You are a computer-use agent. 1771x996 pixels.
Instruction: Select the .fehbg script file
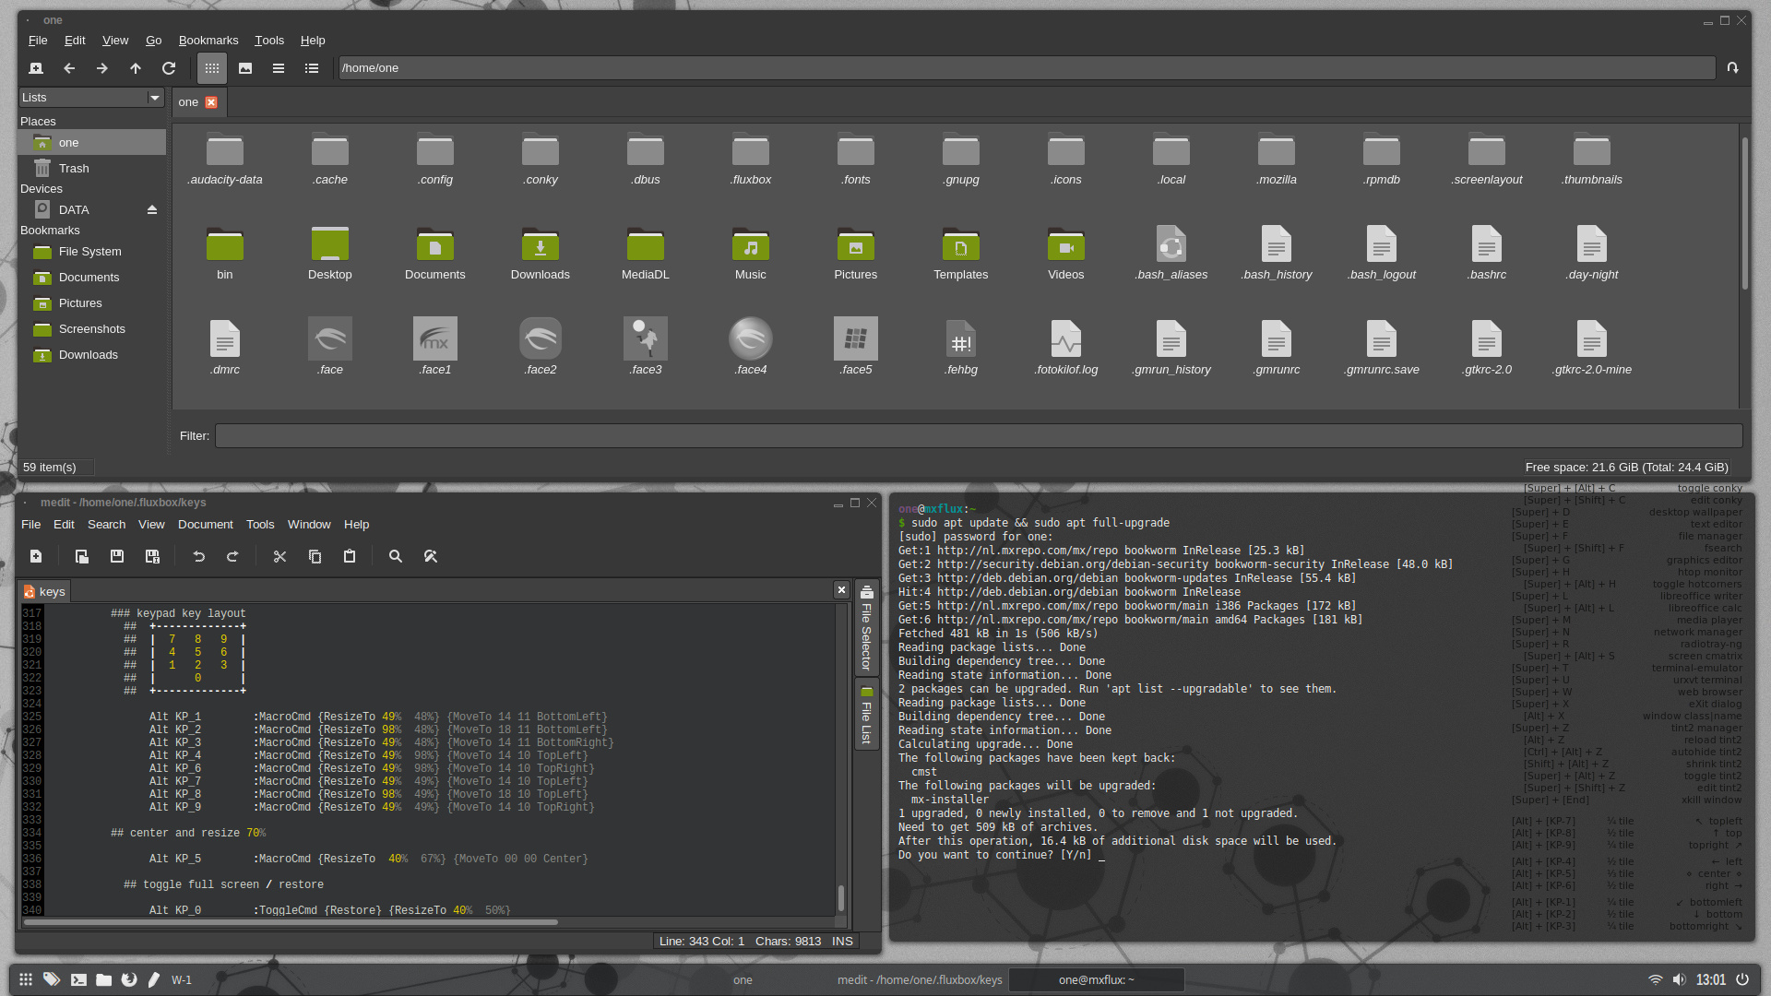(x=961, y=347)
